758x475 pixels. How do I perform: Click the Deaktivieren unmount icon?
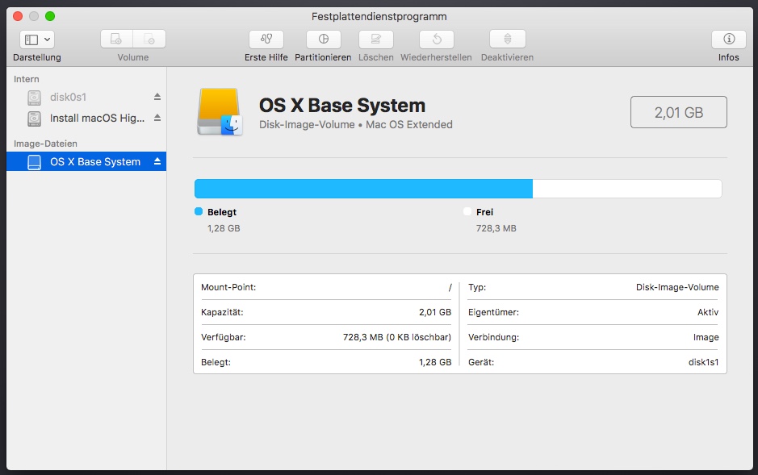508,39
